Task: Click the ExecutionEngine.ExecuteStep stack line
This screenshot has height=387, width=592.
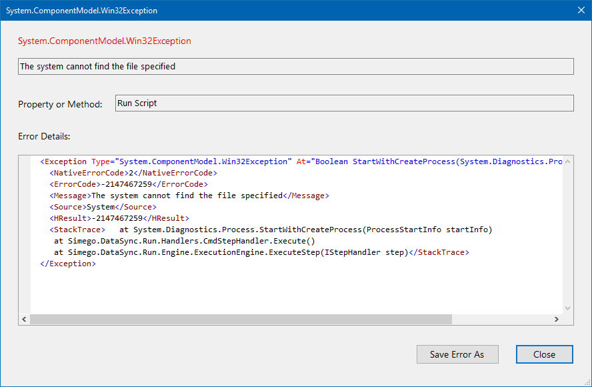Action: point(261,252)
